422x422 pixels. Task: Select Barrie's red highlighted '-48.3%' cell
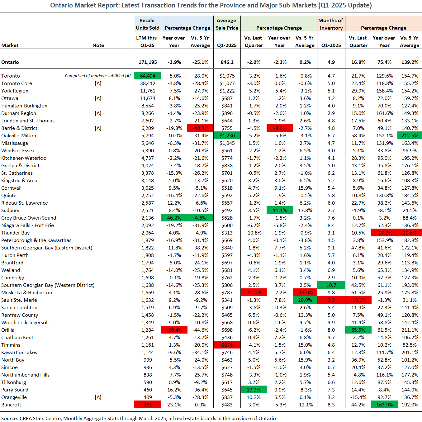[x=200, y=128]
